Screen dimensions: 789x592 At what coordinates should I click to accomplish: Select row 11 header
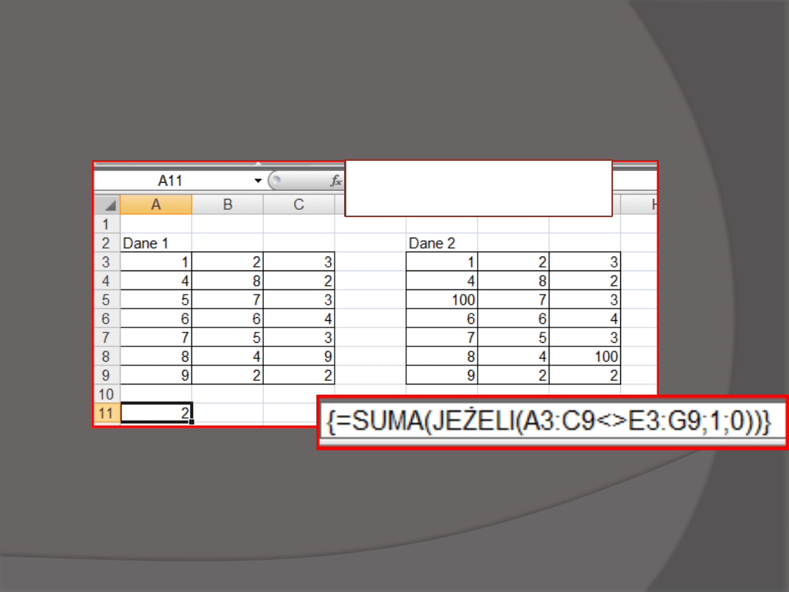tap(106, 414)
